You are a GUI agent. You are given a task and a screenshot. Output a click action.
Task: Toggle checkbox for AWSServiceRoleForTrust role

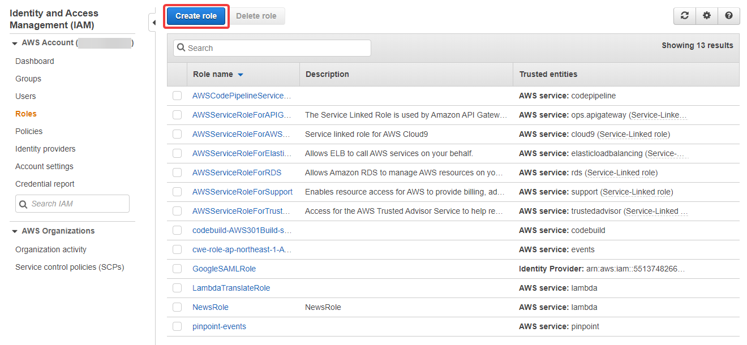177,211
